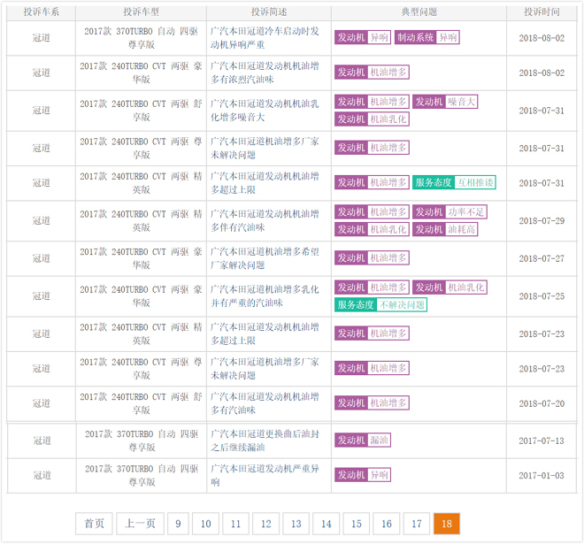Open the 制动系统 异响 problem tag
This screenshot has width=584, height=544.
(x=426, y=37)
